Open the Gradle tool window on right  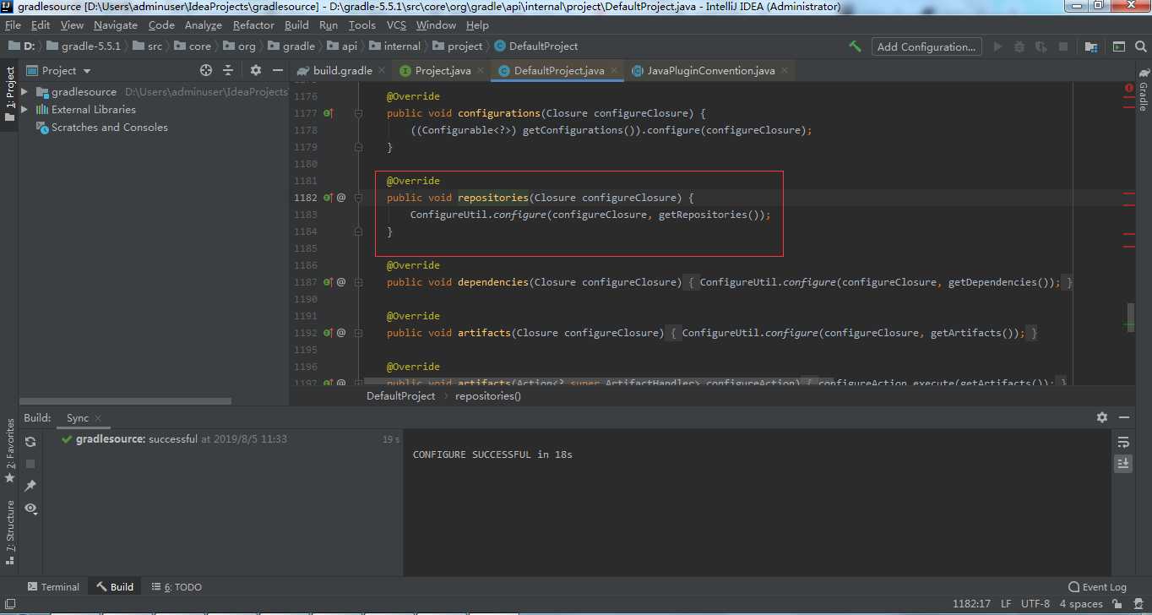click(x=1143, y=91)
